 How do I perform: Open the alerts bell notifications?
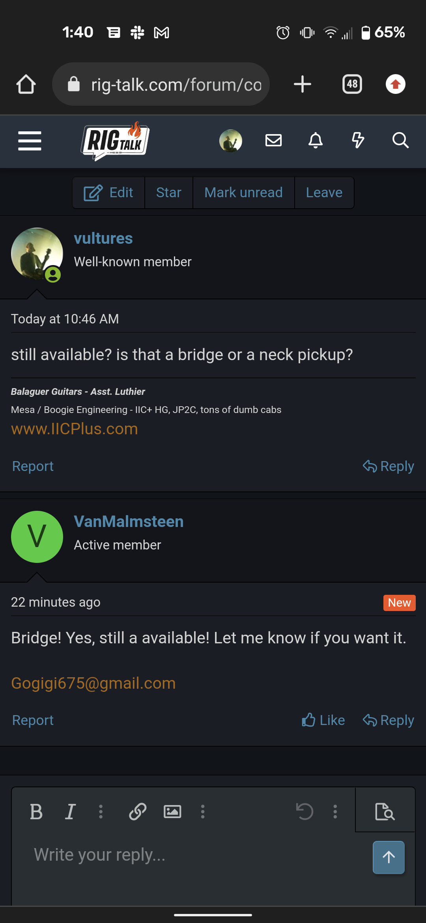(316, 140)
